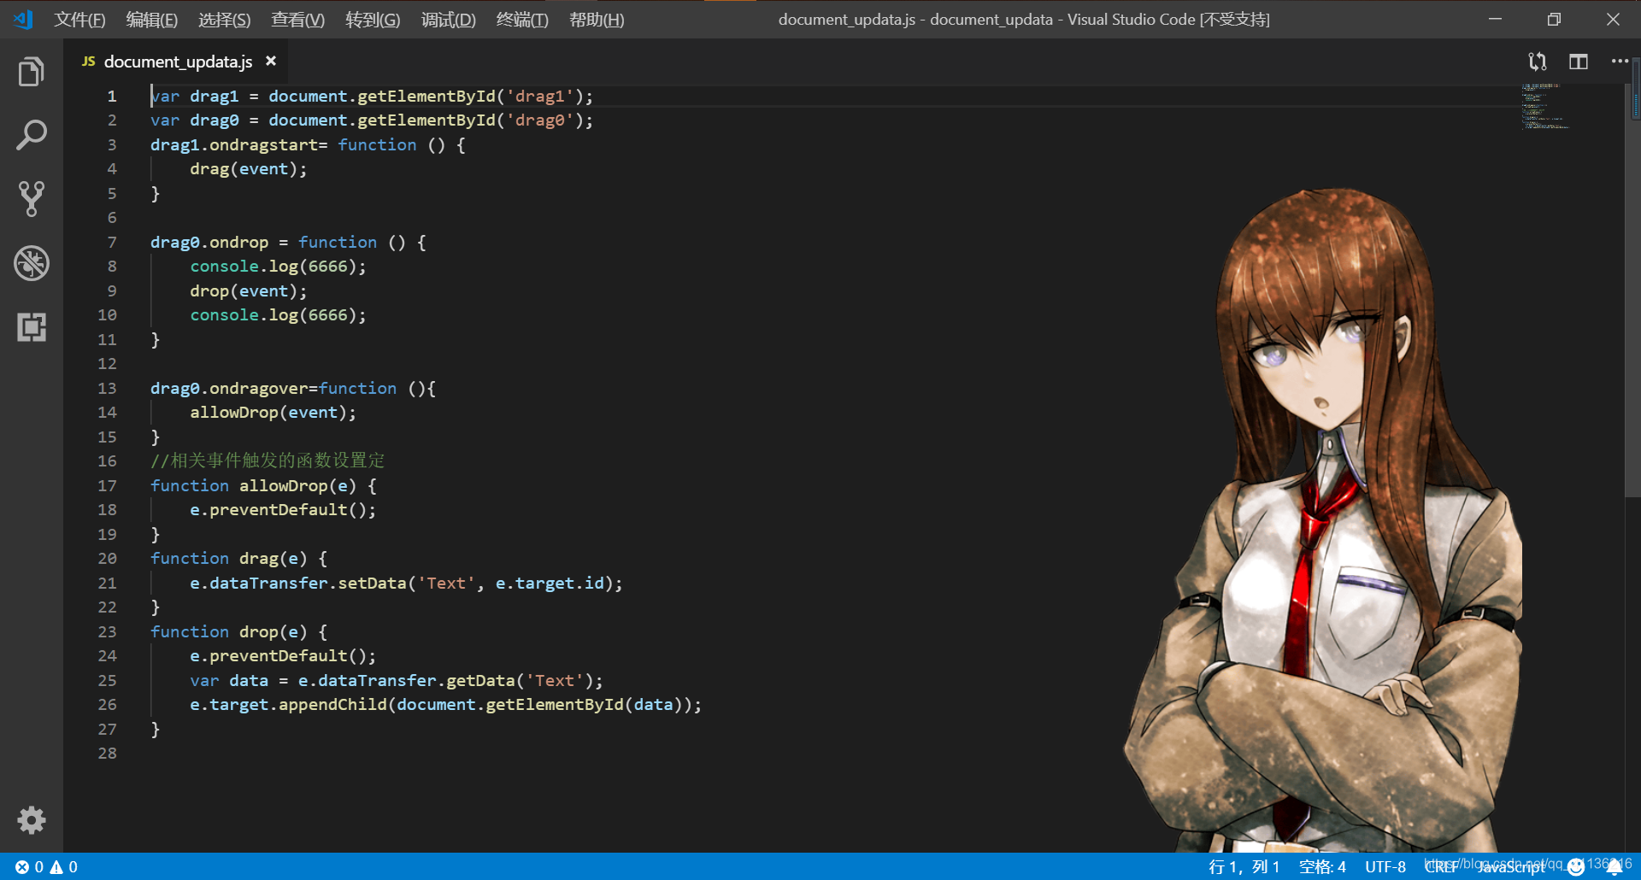Open the feedback smiley in status bar
The height and width of the screenshot is (880, 1641).
(x=1576, y=866)
